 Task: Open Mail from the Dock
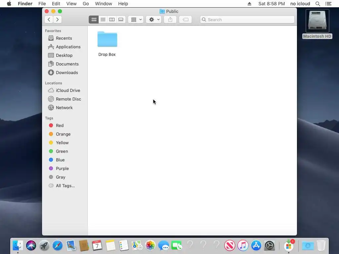tap(71, 246)
